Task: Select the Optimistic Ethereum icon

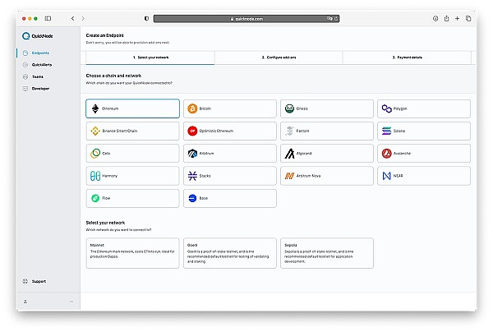Action: 192,131
